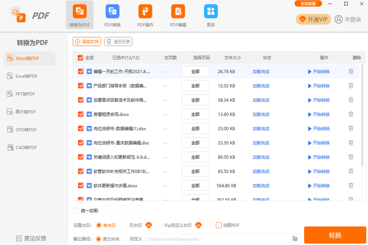
Task: Open 意见反馈 feedback icon
Action: tap(19, 238)
